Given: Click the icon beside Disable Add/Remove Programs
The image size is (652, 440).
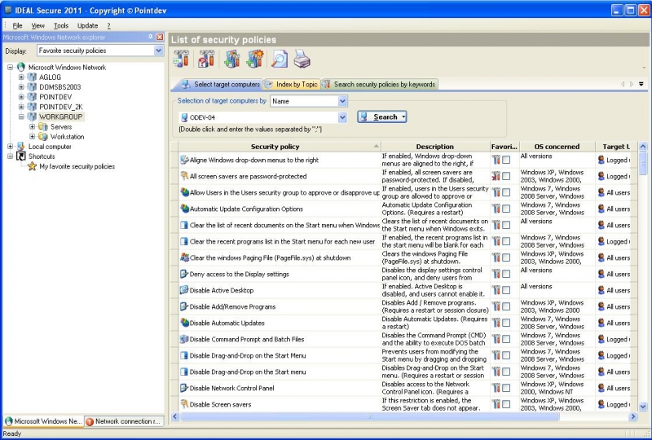Looking at the screenshot, I should 185,306.
